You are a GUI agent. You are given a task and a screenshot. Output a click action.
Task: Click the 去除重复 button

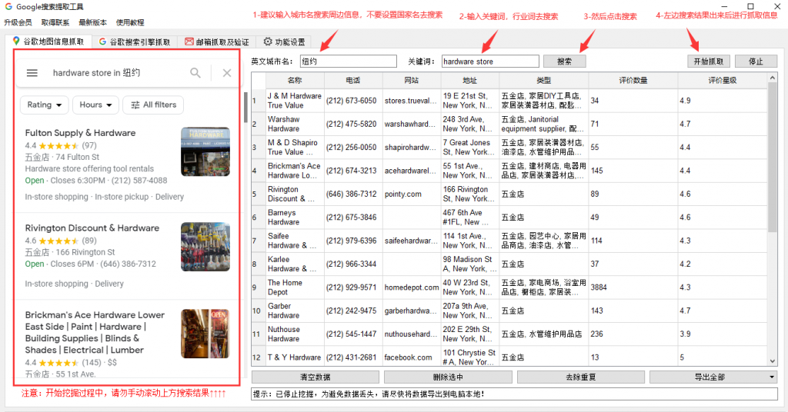[x=580, y=377]
